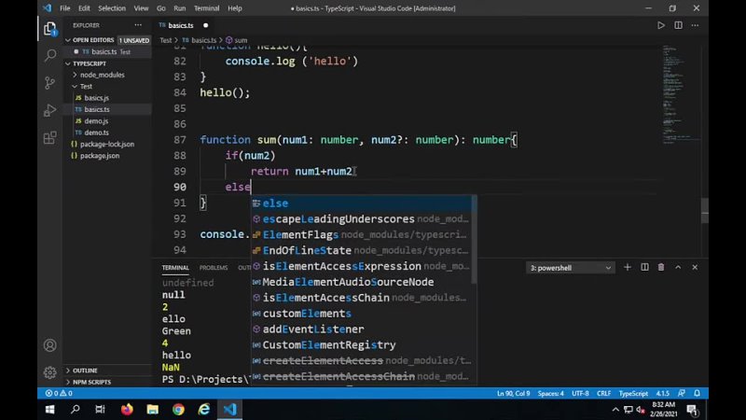Open the Manage gear icon

[50, 372]
